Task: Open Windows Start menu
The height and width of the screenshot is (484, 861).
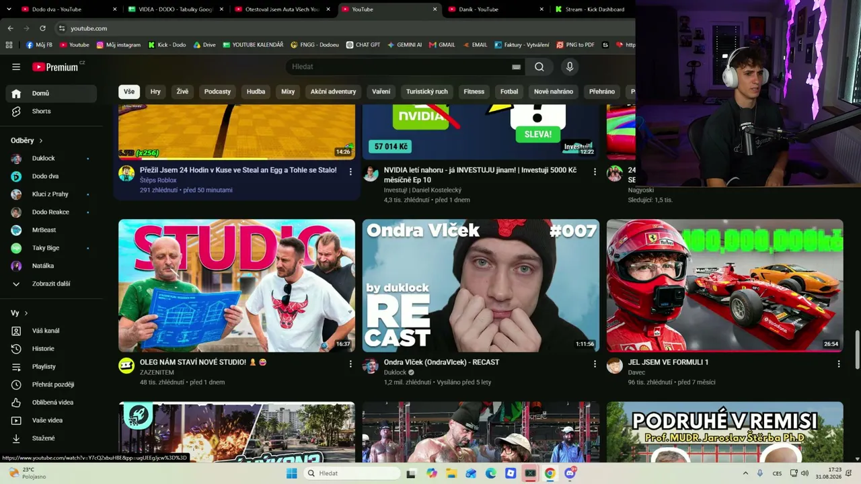Action: pos(291,473)
